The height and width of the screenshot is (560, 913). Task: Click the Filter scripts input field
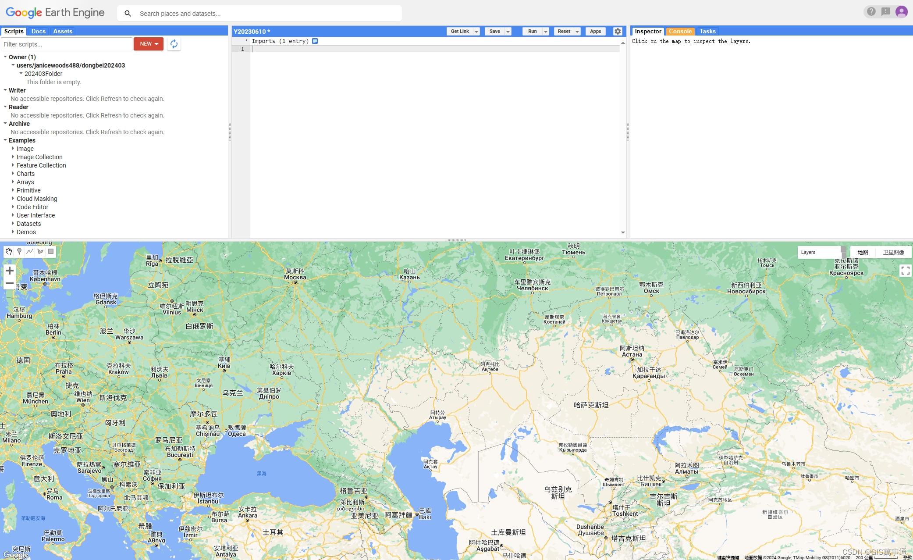point(67,44)
